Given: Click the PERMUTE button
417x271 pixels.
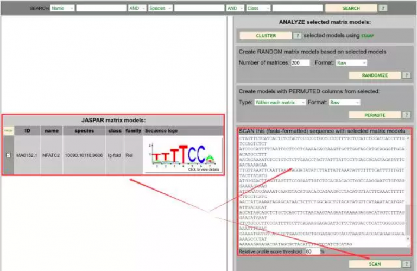Looking at the screenshot, I should point(375,115).
